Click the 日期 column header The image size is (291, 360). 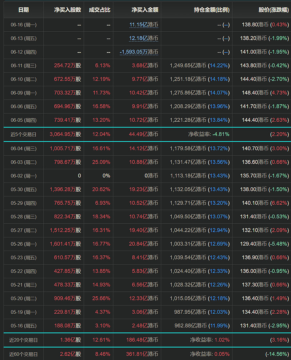click(x=24, y=10)
